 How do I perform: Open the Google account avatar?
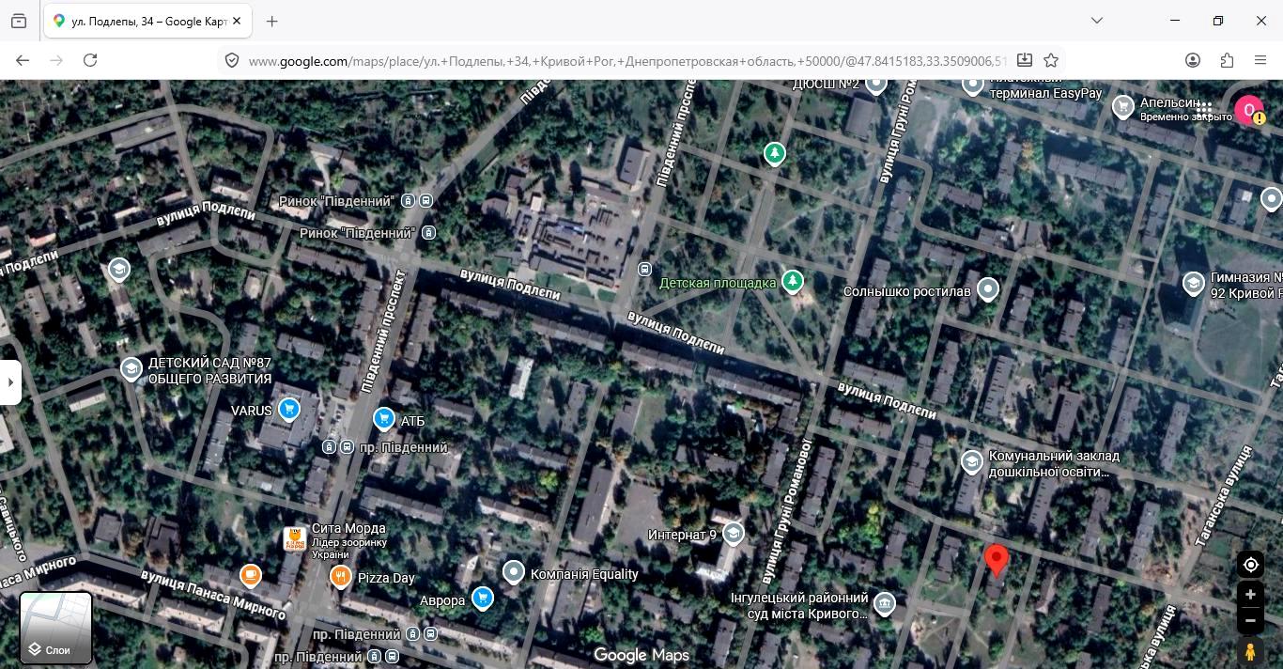tap(1249, 110)
